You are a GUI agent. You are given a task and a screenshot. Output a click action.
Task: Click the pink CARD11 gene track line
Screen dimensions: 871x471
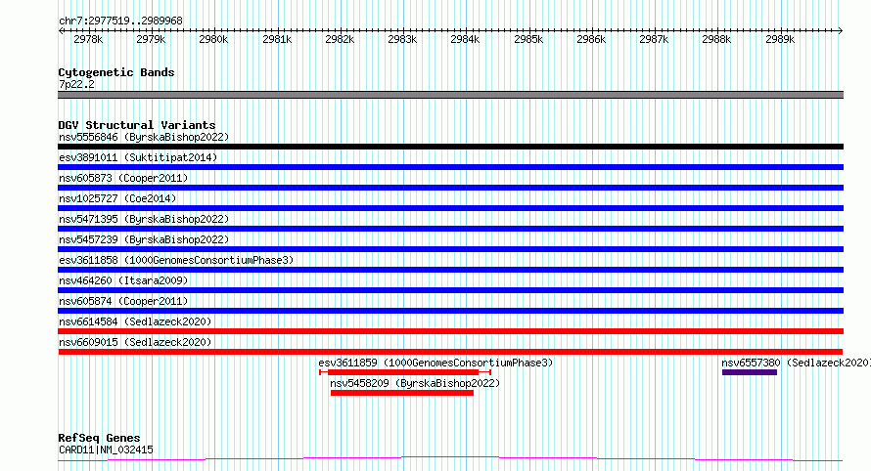[x=450, y=459]
